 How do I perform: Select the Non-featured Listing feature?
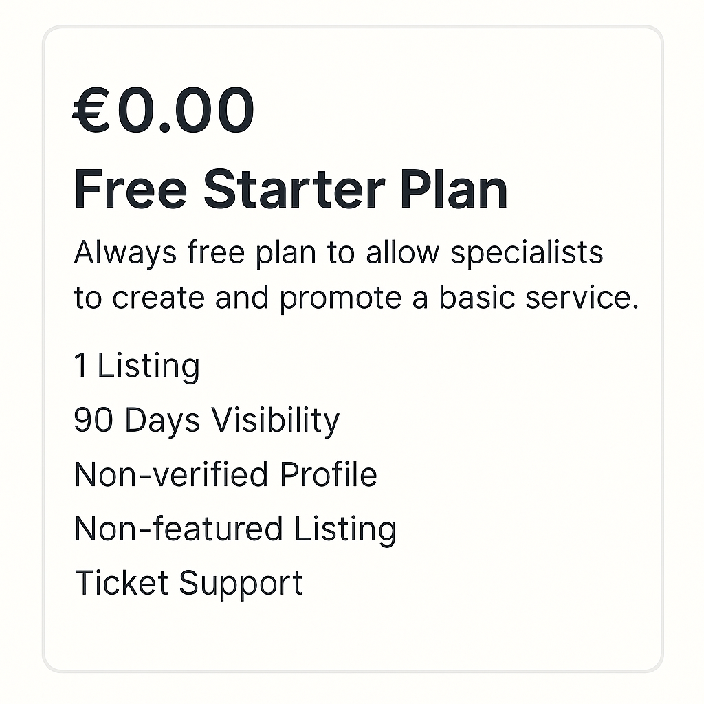(235, 529)
